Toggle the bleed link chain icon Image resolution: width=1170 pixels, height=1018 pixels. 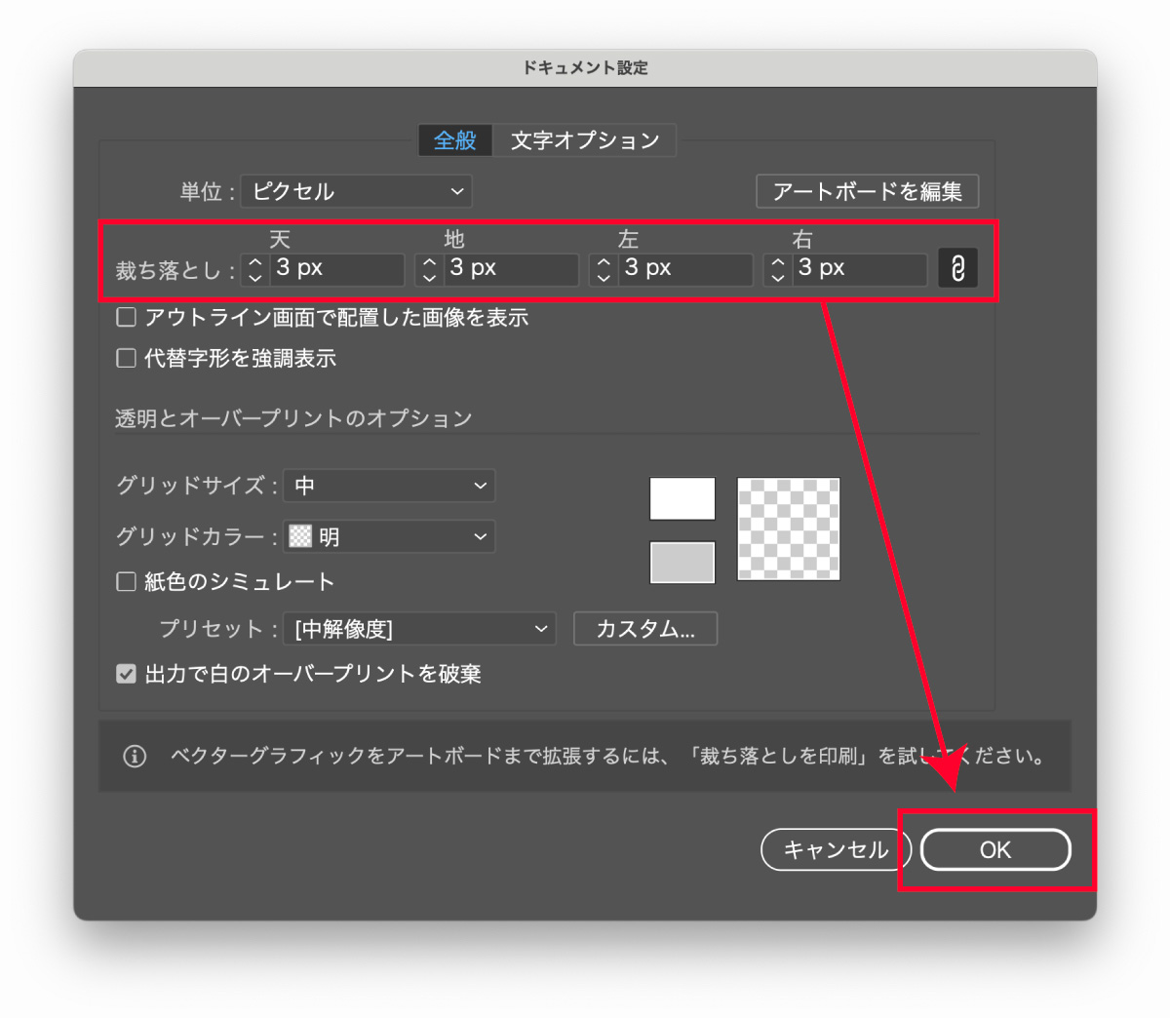point(957,268)
